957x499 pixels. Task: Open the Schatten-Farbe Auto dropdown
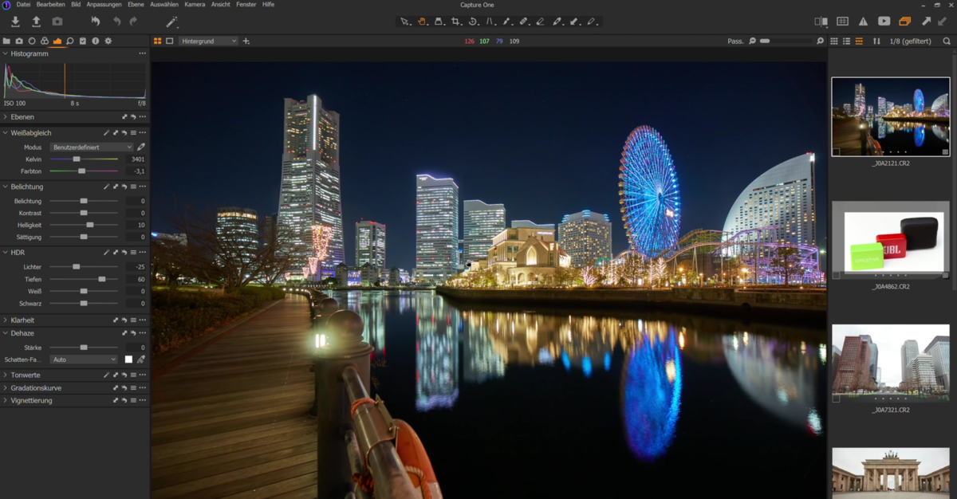84,359
